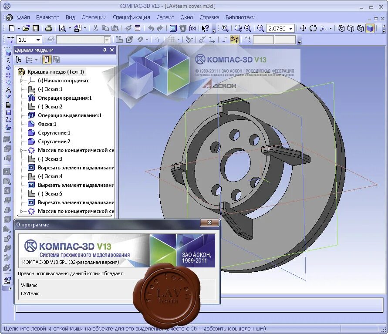Open the zoom scale 2.0736 dropdown
This screenshot has height=334, width=388.
click(291, 28)
